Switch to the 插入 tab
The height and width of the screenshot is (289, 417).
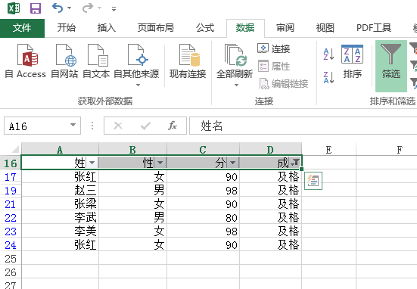[107, 28]
